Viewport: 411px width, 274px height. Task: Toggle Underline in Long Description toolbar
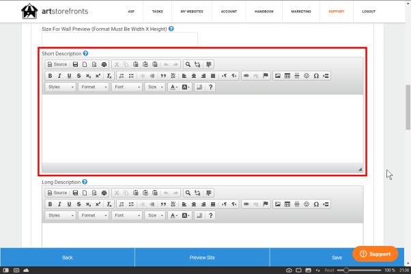coord(69,204)
